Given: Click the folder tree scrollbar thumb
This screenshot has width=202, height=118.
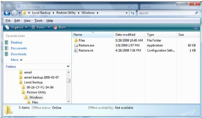Looking at the screenshot, I should (69, 81).
